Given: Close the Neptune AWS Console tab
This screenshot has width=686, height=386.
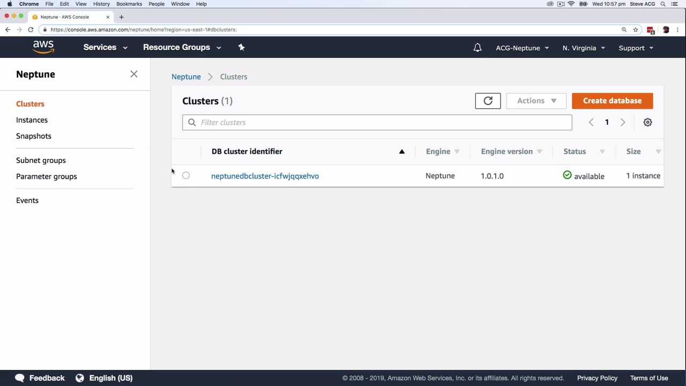Looking at the screenshot, I should [x=107, y=17].
